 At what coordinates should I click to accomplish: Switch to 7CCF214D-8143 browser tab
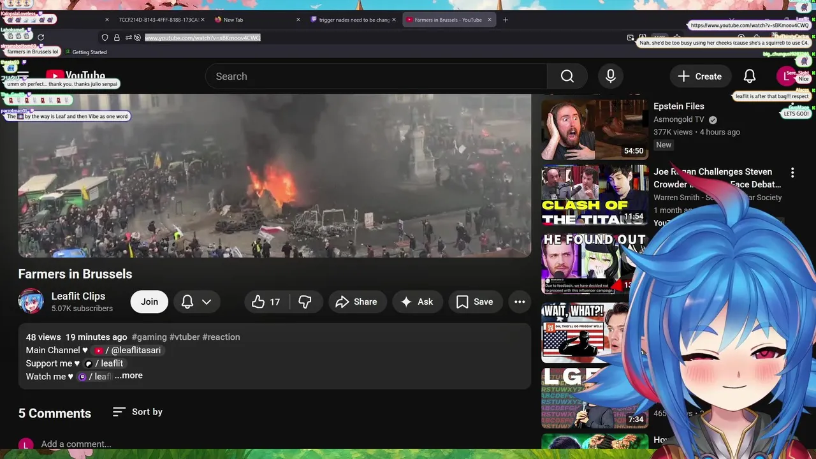pos(158,20)
